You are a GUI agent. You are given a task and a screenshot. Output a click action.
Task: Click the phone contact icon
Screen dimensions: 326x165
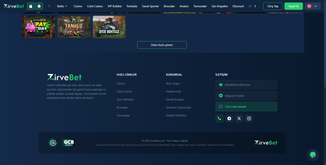[219, 118]
